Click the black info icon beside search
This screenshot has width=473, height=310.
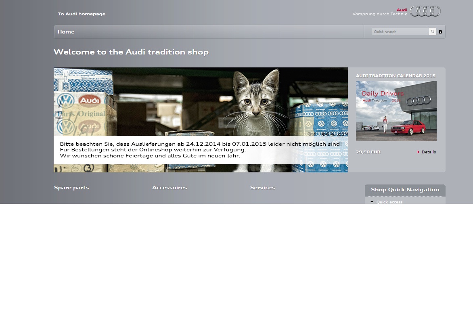pos(440,32)
